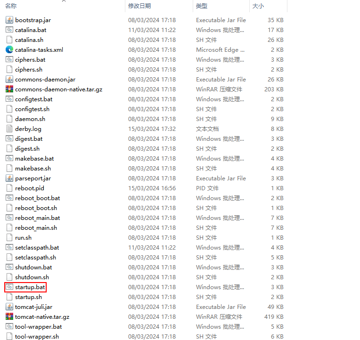The image size is (360, 340).
Task: Select the reboot_main.bat file name
Action: pos(37,218)
